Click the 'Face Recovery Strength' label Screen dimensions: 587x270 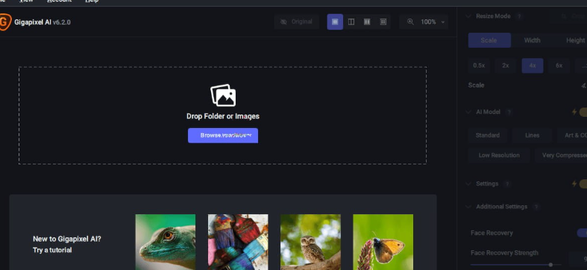pos(504,253)
